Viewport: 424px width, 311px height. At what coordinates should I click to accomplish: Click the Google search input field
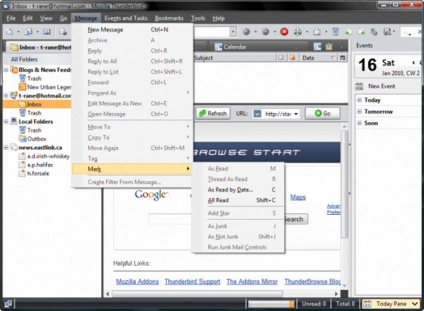click(x=170, y=219)
